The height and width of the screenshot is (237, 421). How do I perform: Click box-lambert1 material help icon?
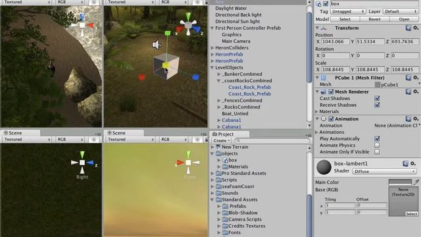[x=405, y=163]
